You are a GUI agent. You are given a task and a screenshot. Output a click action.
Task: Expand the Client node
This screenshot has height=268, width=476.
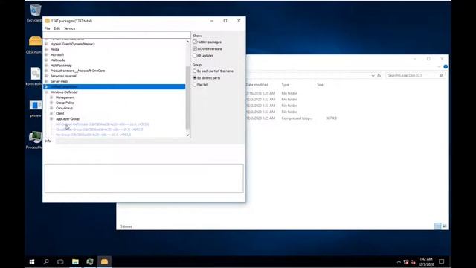coord(51,113)
